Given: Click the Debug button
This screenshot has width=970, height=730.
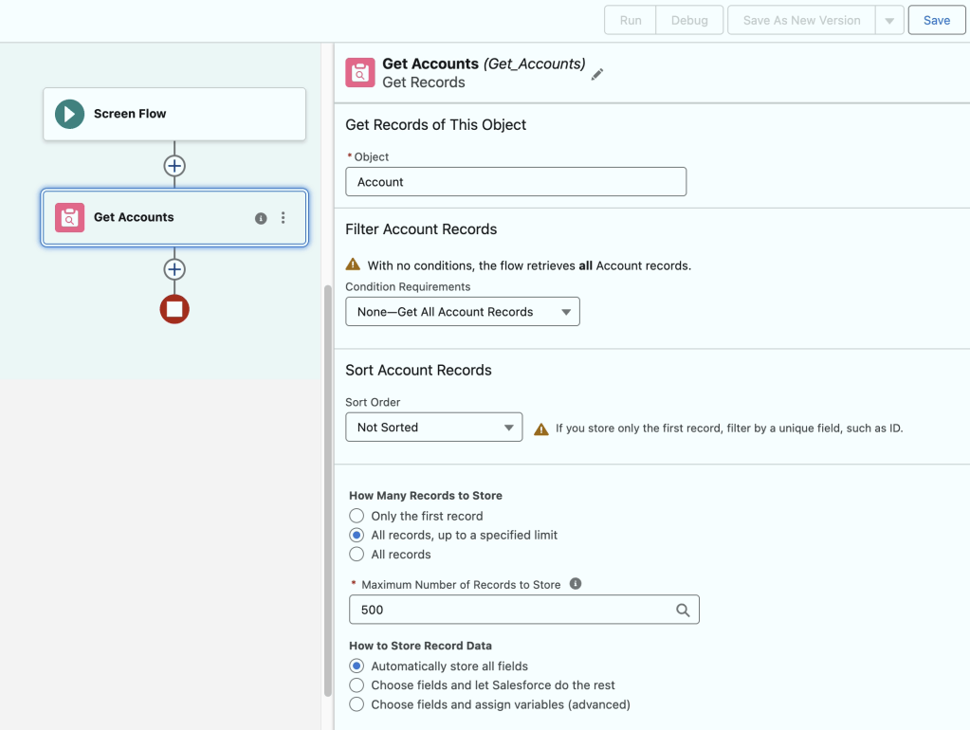Looking at the screenshot, I should [689, 21].
